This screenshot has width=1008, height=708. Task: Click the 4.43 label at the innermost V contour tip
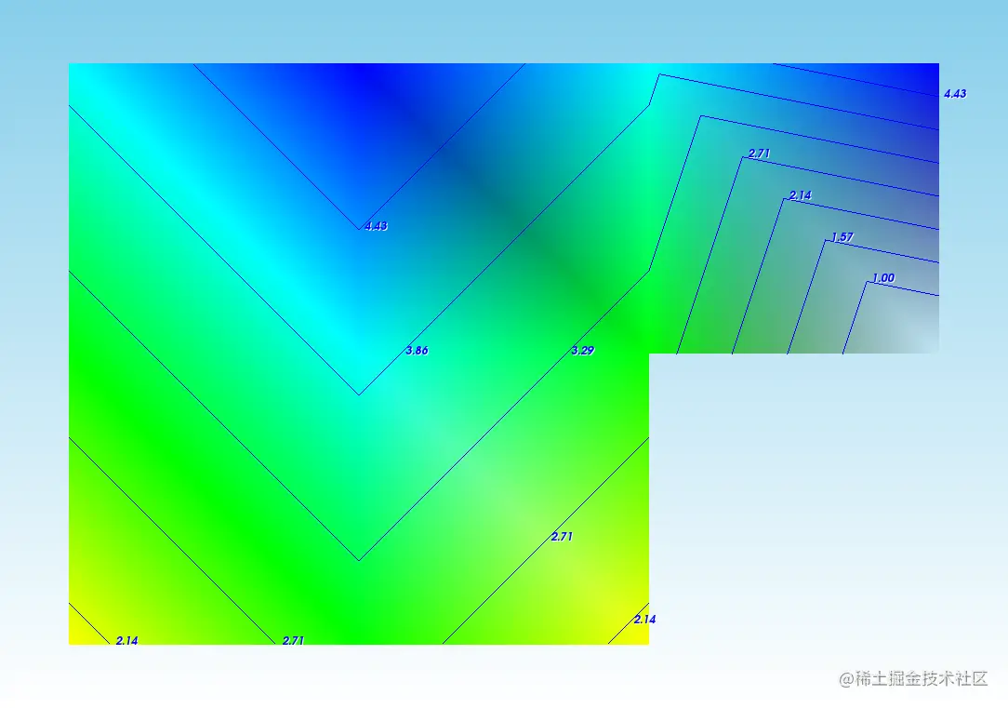376,226
